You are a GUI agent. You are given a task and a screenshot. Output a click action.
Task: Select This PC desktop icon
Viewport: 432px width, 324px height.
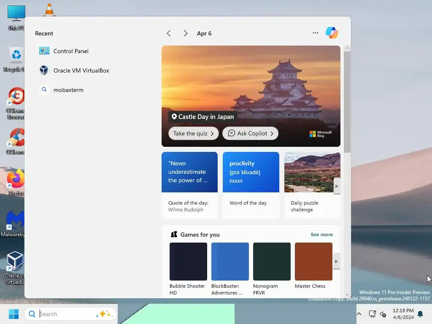point(16,18)
